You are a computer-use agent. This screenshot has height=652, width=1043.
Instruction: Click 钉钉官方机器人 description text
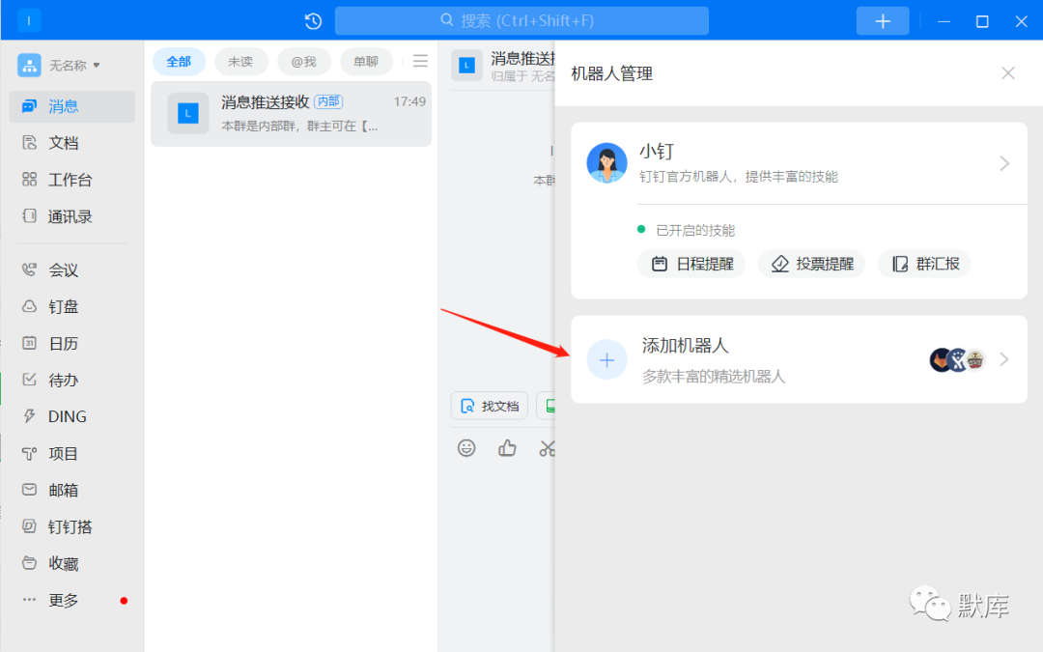(x=739, y=177)
